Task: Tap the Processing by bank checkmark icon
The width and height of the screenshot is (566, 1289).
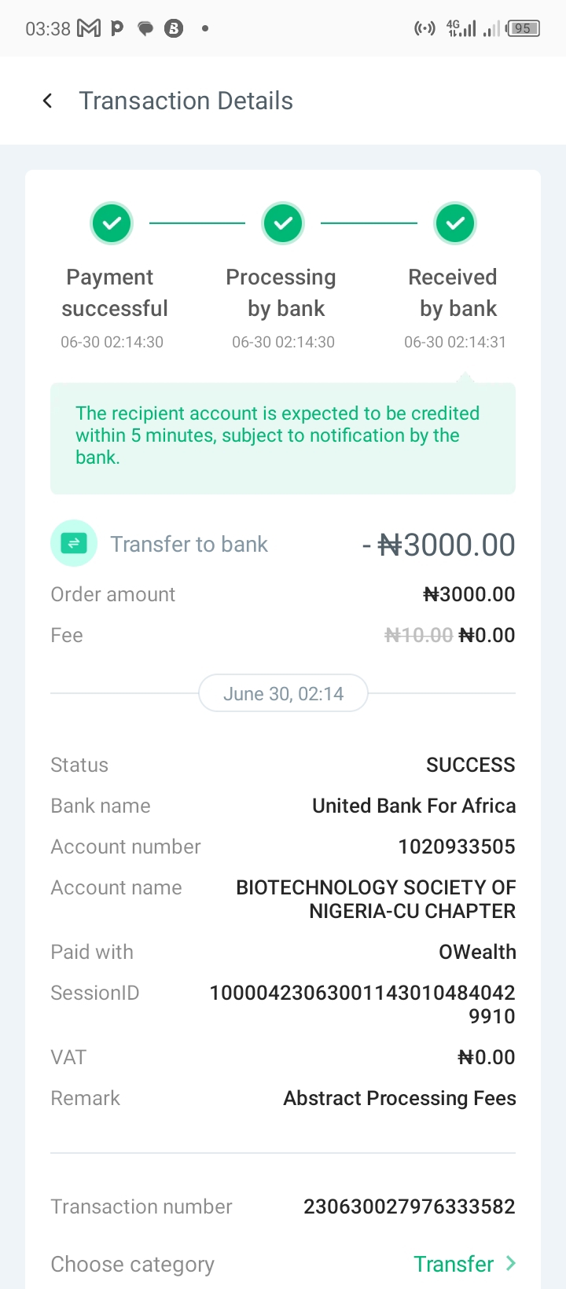Action: [x=283, y=223]
